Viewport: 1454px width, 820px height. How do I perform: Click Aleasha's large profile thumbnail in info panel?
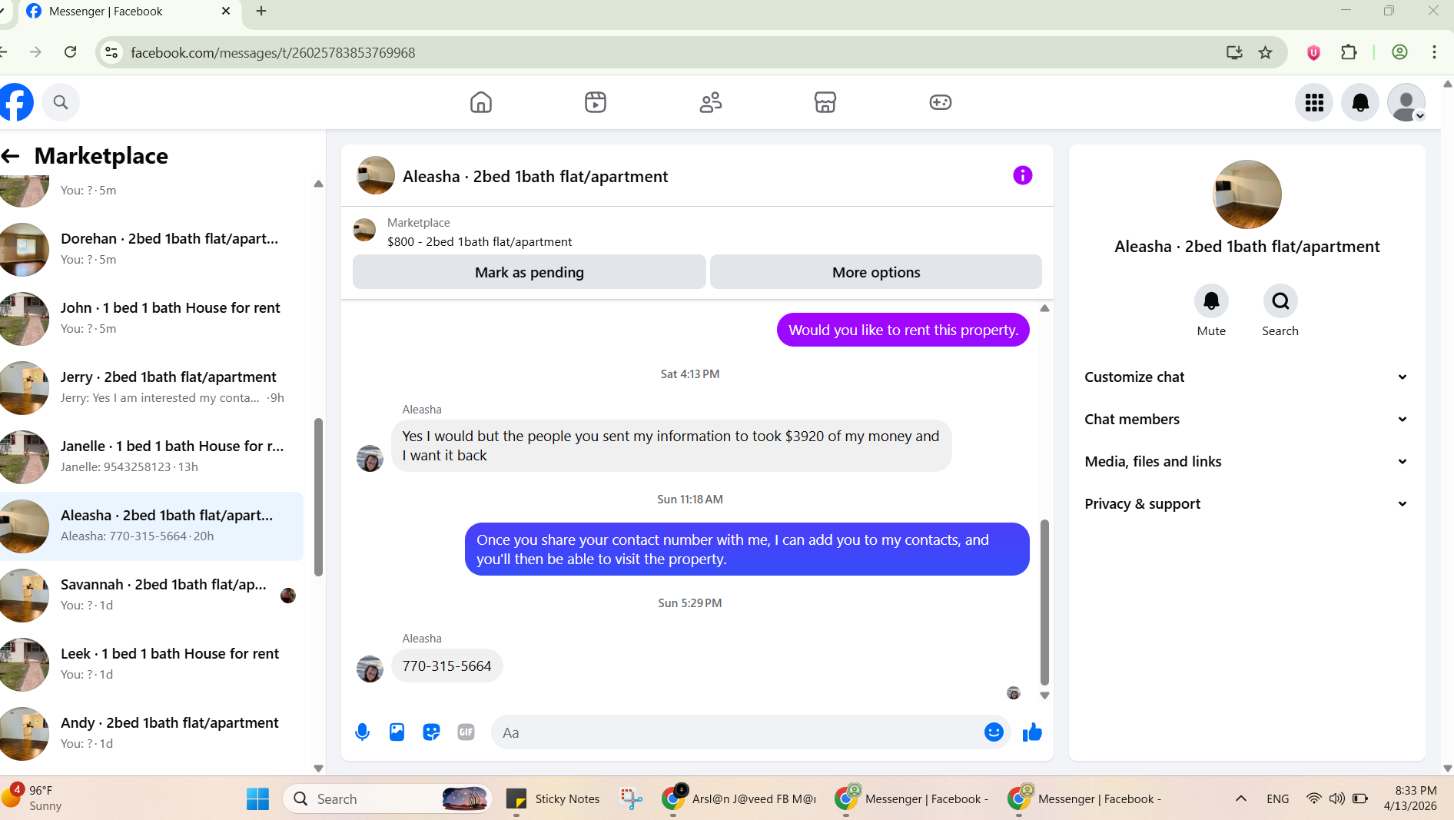click(x=1247, y=194)
